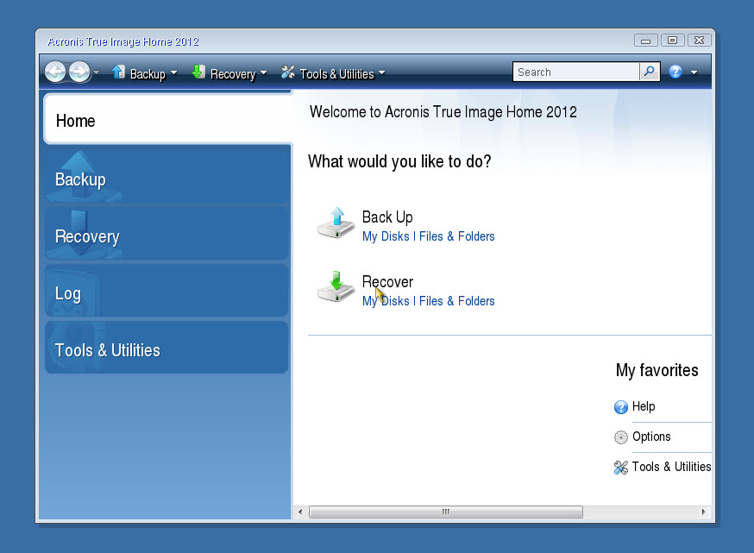This screenshot has height=553, width=754.
Task: Click the Tools & Utilities toolbar icon
Action: (x=288, y=72)
